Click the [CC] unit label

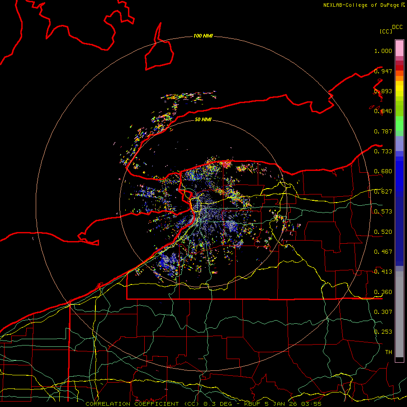(386, 31)
